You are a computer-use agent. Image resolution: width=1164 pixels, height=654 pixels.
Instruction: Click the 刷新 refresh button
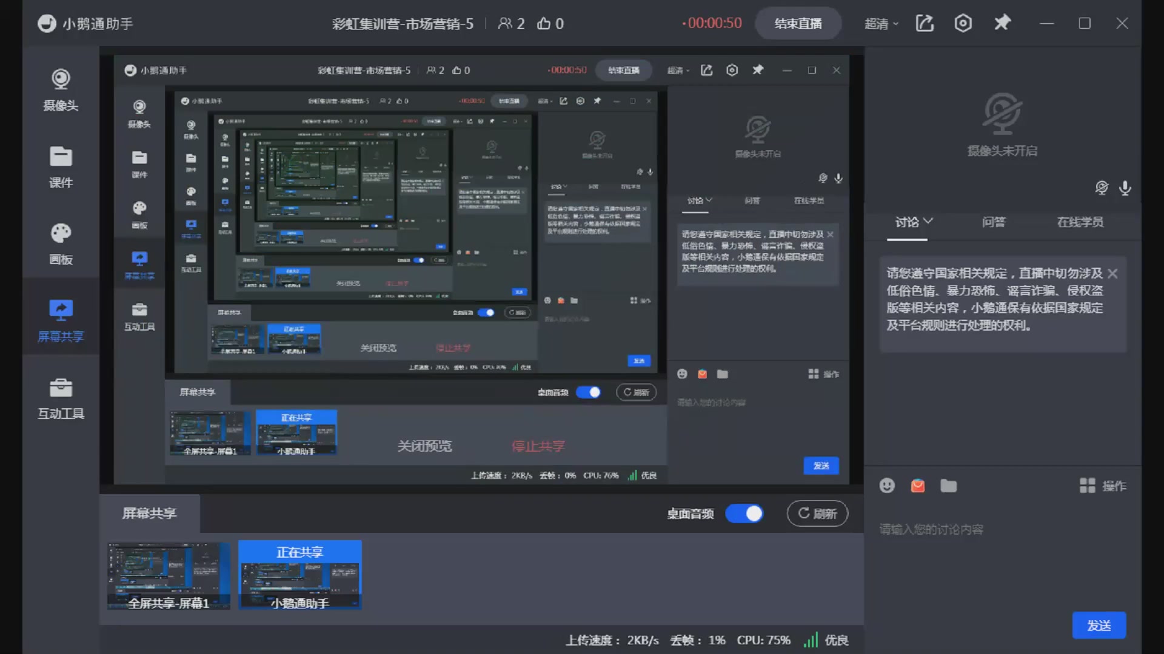(x=817, y=514)
